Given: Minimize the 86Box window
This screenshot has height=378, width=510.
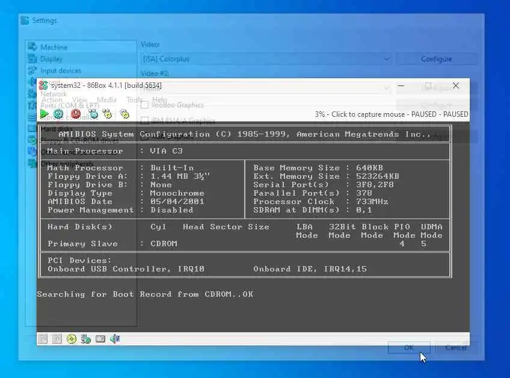Looking at the screenshot, I should tap(401, 85).
